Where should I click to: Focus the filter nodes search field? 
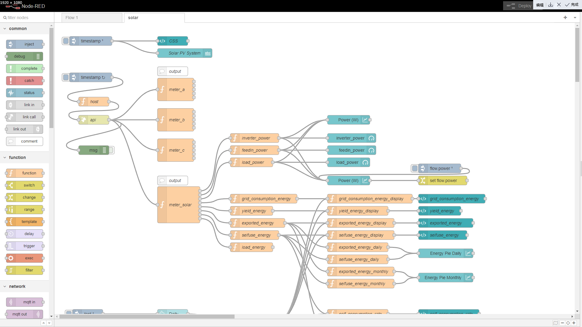(x=27, y=18)
